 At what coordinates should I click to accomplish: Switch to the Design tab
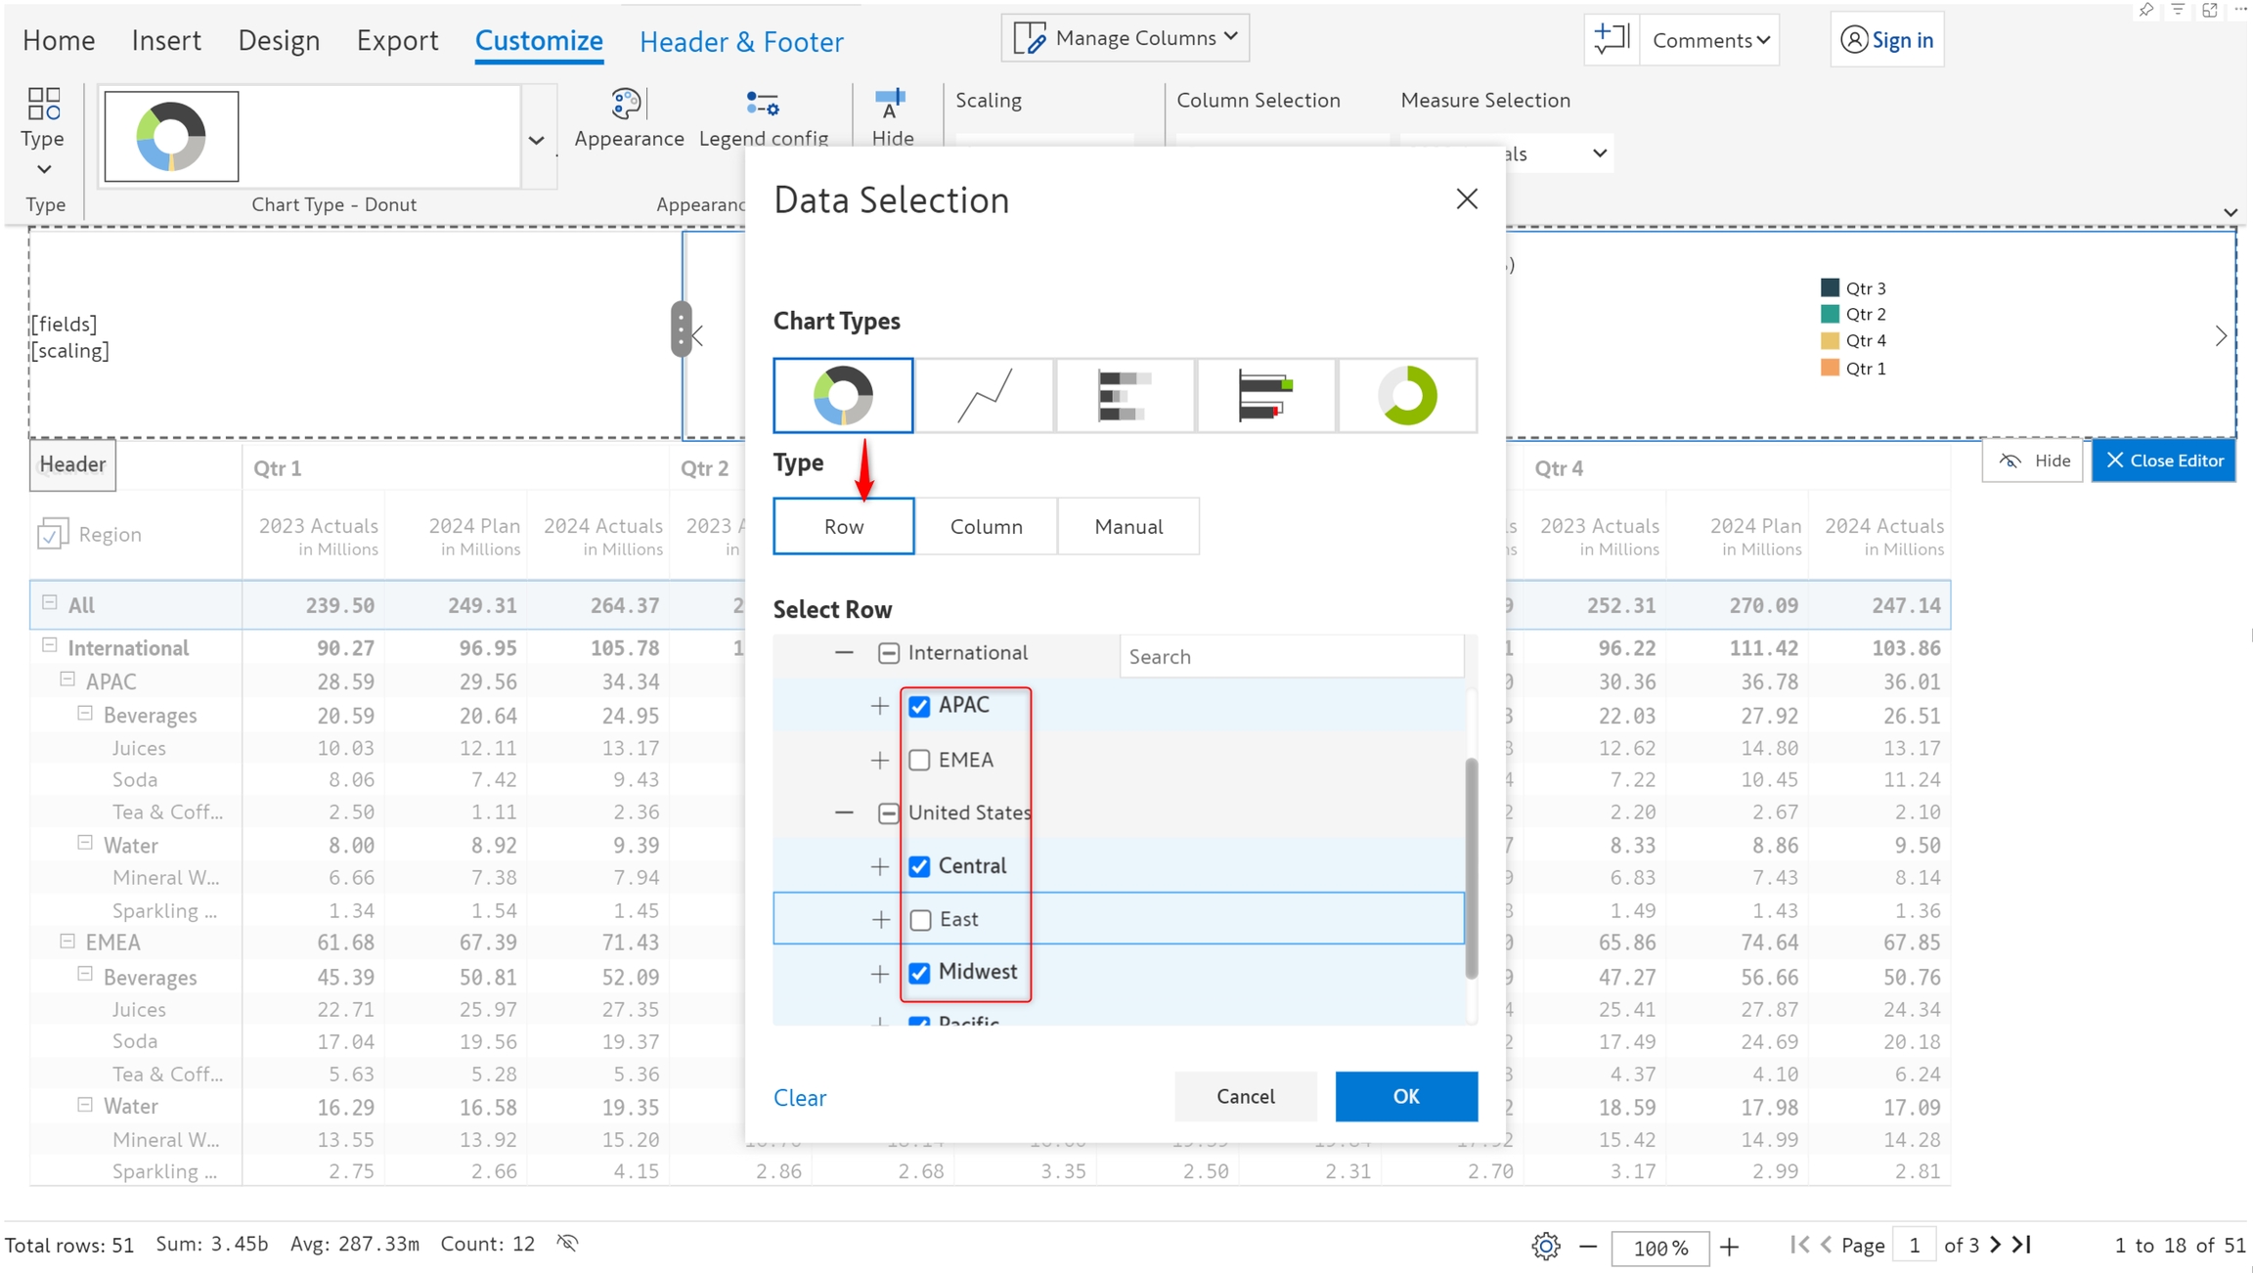(279, 40)
